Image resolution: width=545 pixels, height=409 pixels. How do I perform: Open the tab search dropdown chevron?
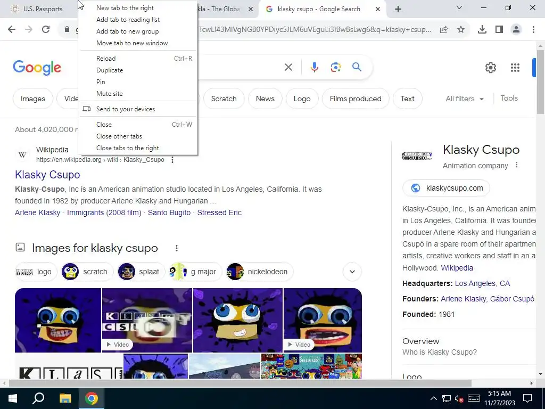[x=459, y=7]
